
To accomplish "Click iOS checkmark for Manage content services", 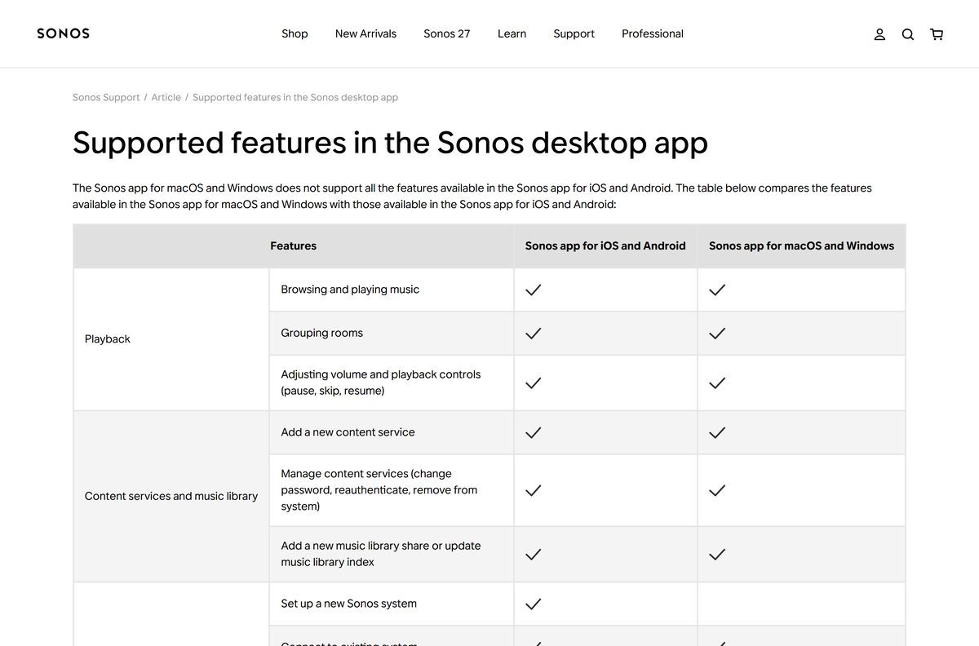I will tap(534, 490).
